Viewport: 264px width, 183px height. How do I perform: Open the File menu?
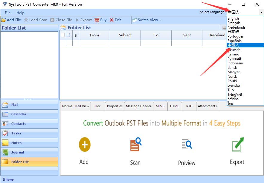pos(7,13)
